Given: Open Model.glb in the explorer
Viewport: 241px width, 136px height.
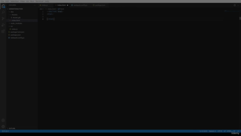Looking at the screenshot, I should tap(17, 18).
